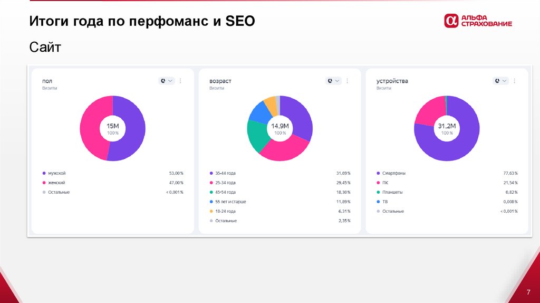Select the 55 лет и старше legend label
This screenshot has height=303, width=540.
click(x=231, y=202)
